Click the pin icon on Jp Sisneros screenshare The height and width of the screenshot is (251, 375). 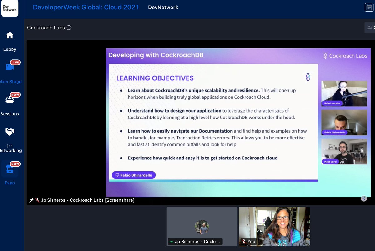tap(31, 200)
